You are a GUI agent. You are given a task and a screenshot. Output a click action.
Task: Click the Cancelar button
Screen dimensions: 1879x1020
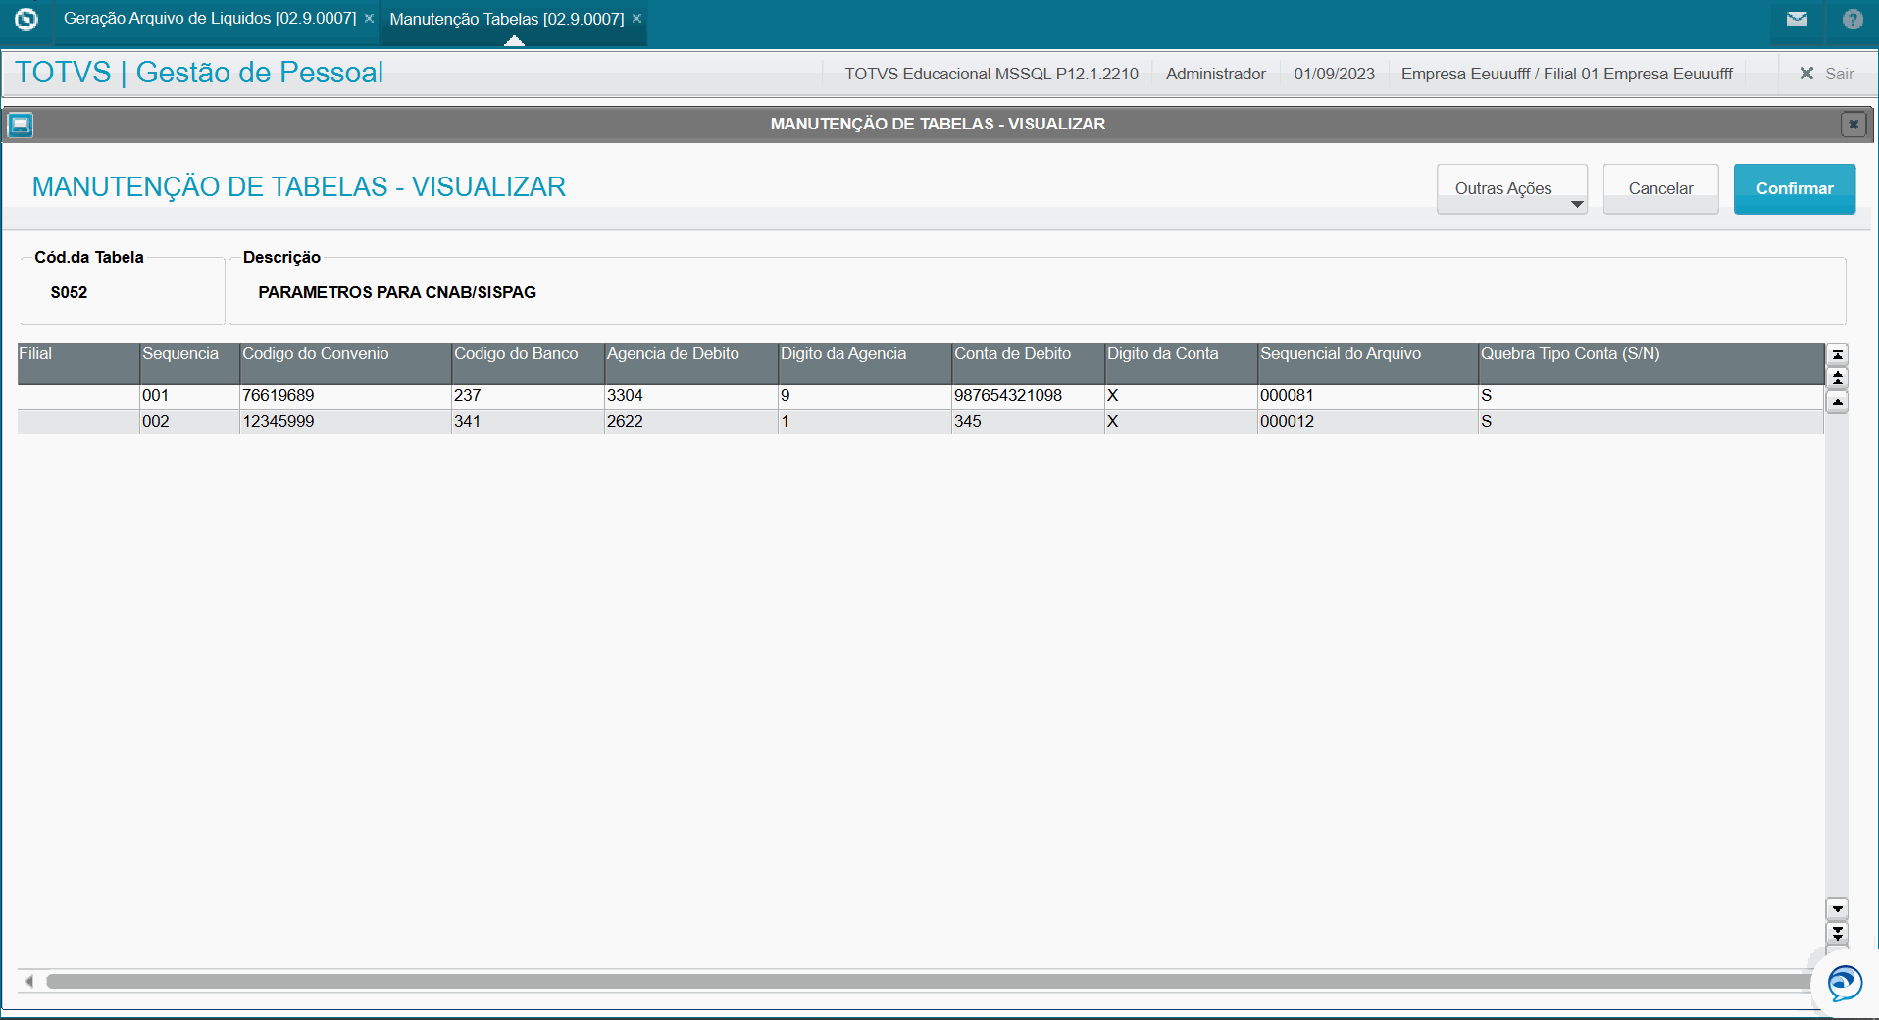[x=1660, y=188]
